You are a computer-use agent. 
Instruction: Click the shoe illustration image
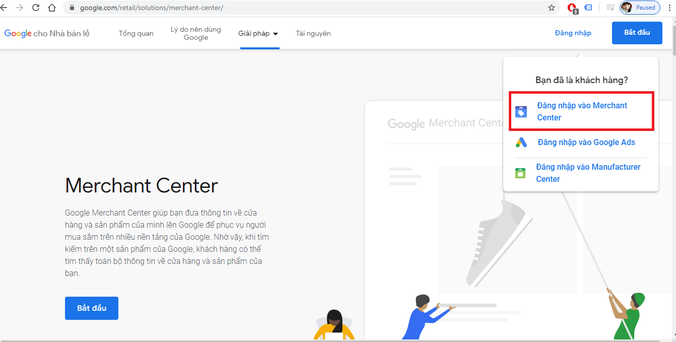(x=500, y=244)
